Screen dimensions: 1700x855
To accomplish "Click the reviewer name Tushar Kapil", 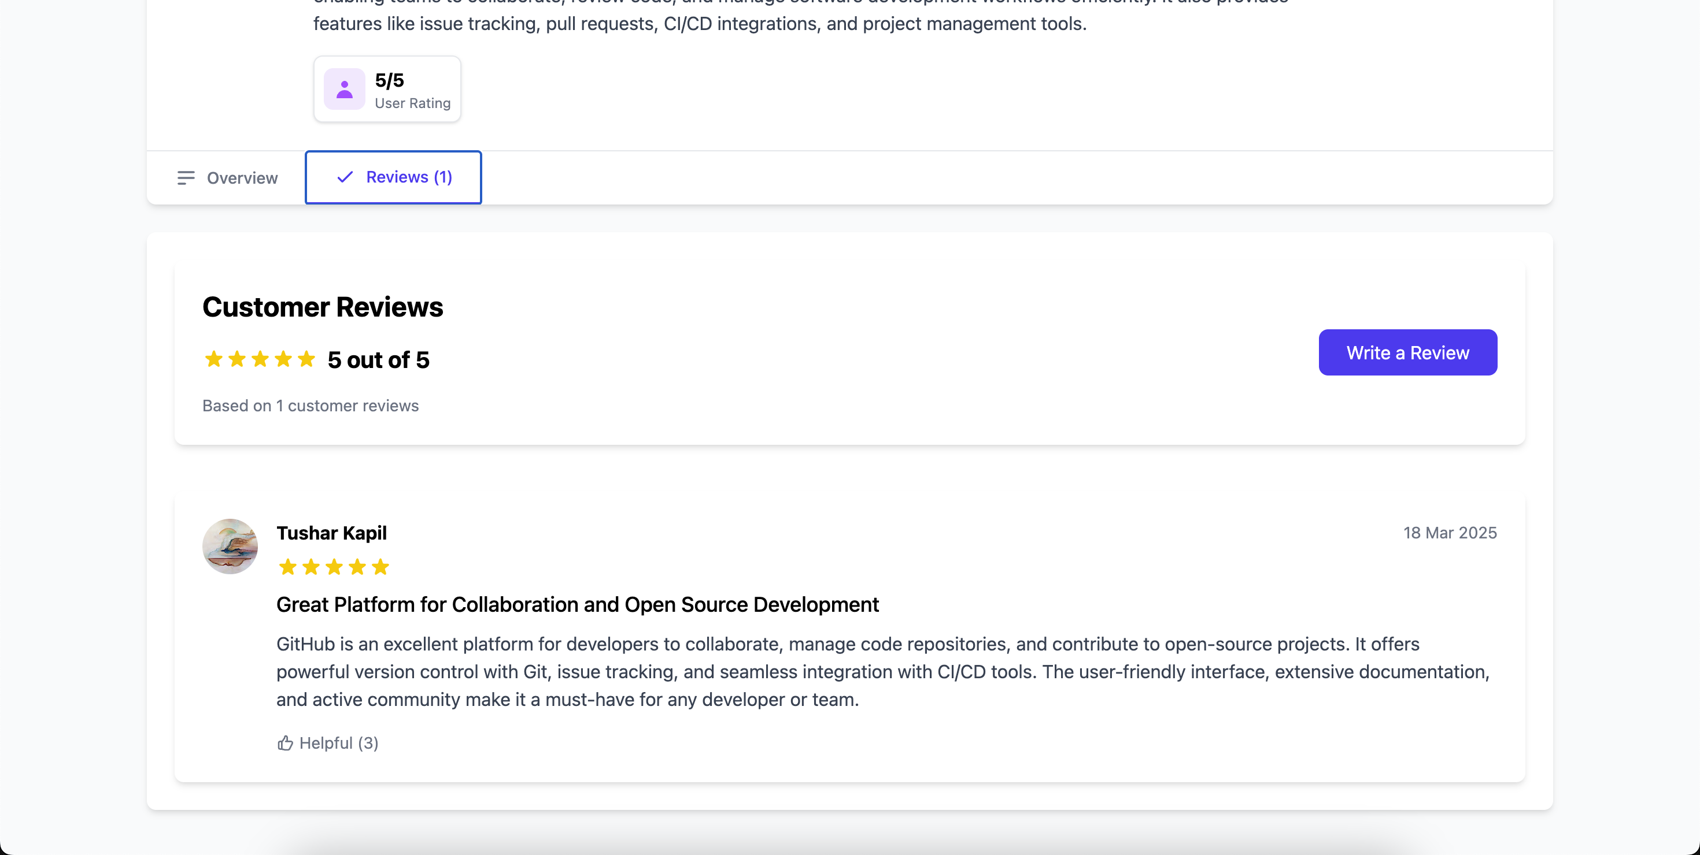I will click(331, 533).
